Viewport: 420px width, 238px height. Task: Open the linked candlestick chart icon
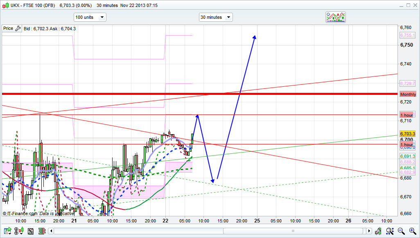coord(18,231)
